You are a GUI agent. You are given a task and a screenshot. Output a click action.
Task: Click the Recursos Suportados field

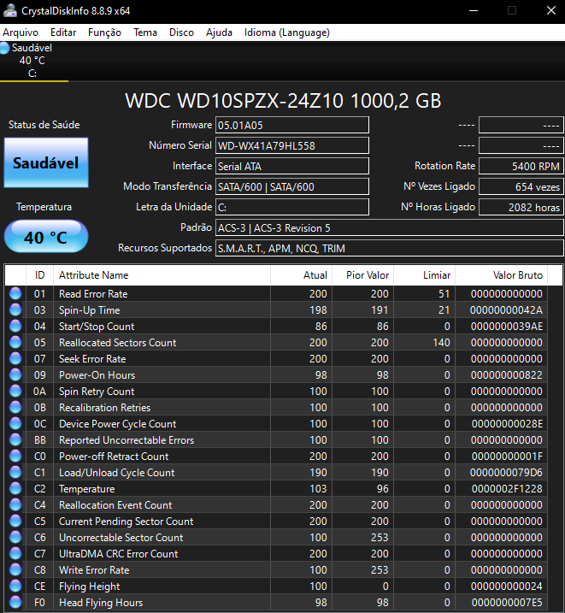pos(390,248)
